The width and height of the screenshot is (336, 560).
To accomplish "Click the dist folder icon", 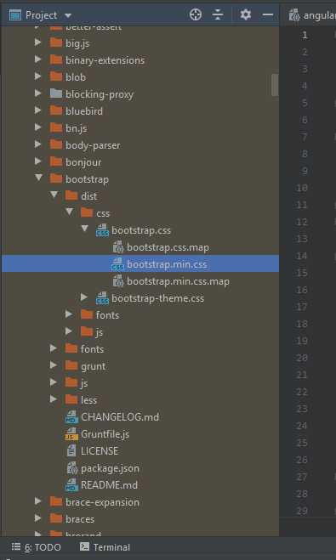I will pos(71,195).
